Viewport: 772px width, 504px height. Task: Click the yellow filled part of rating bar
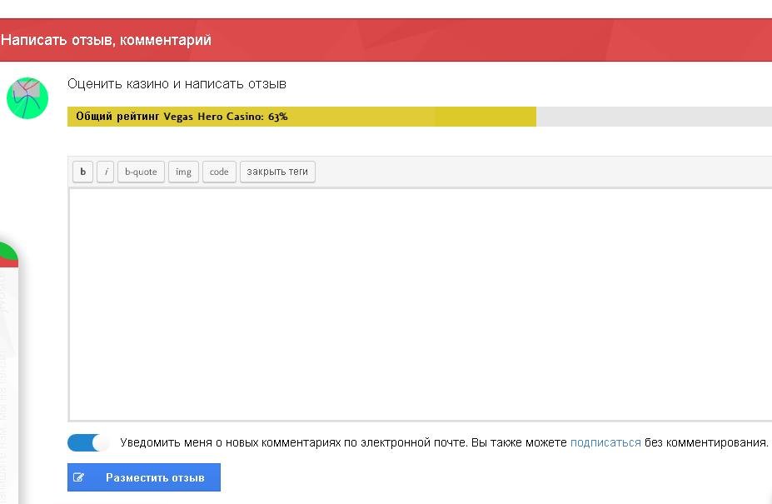(x=416, y=117)
